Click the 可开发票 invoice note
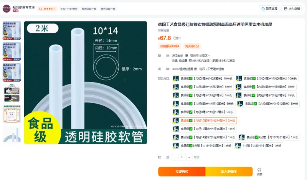Viewport: 307px width, 180px height. pos(163,31)
